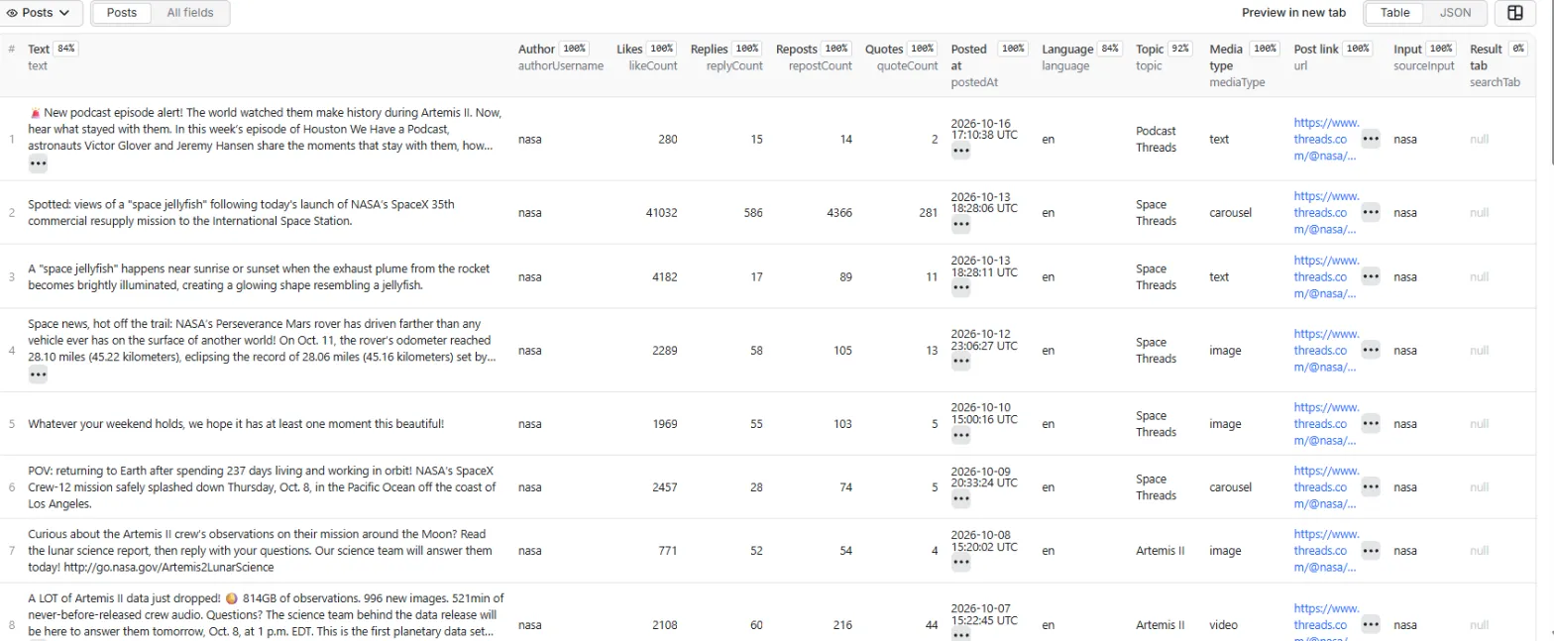Expand the 2026-10-08 15:20:02 posted date cell
Image resolution: width=1554 pixels, height=641 pixels.
click(960, 563)
